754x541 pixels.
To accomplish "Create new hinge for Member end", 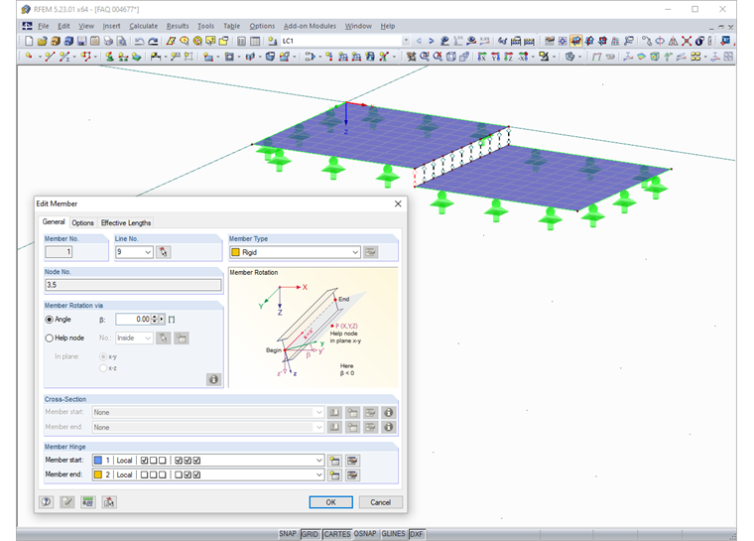I will (x=334, y=475).
